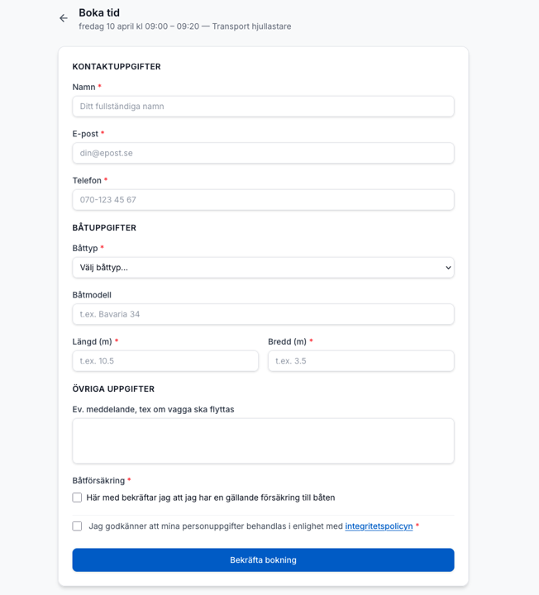Image resolution: width=539 pixels, height=595 pixels.
Task: Click the Båtuppgifter section heading
Action: (104, 228)
